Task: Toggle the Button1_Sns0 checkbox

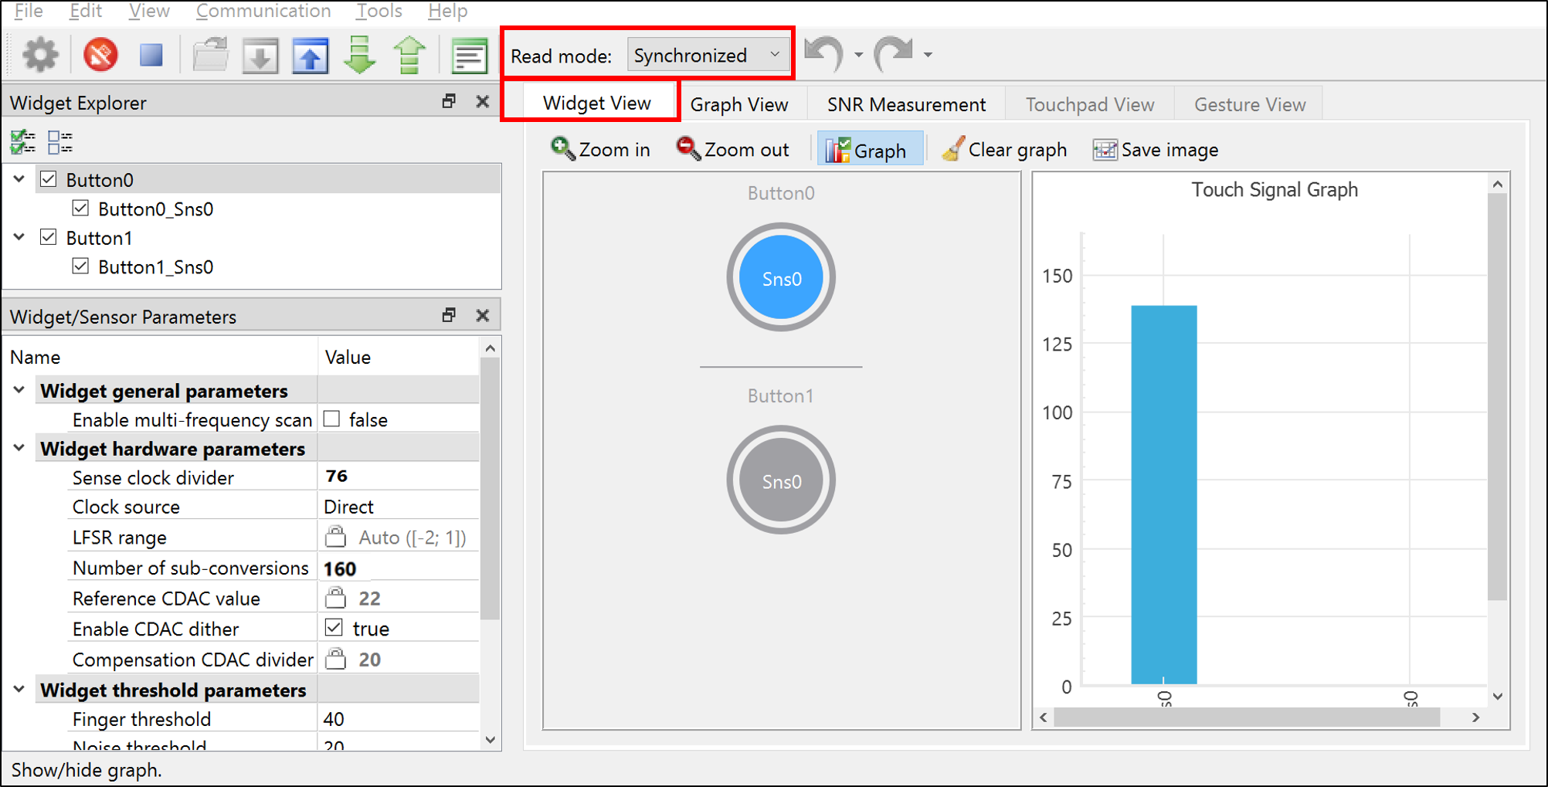Action: (x=80, y=266)
